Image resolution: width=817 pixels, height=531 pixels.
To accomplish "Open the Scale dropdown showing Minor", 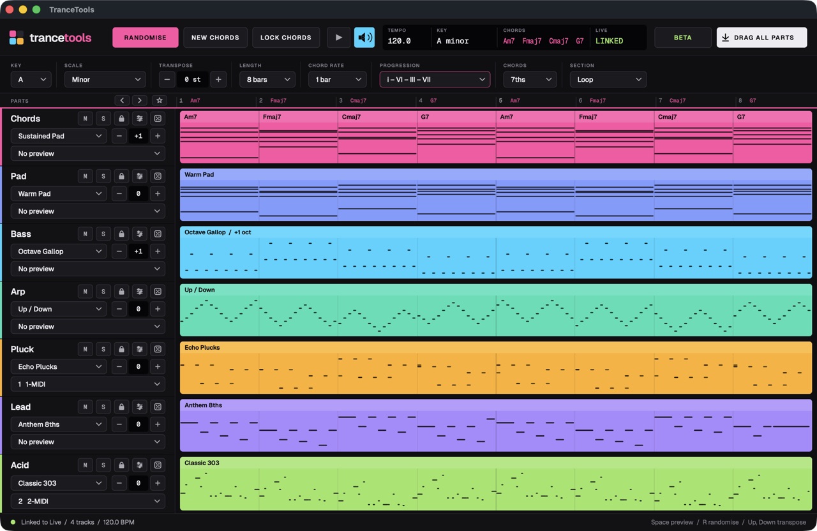I will 105,80.
